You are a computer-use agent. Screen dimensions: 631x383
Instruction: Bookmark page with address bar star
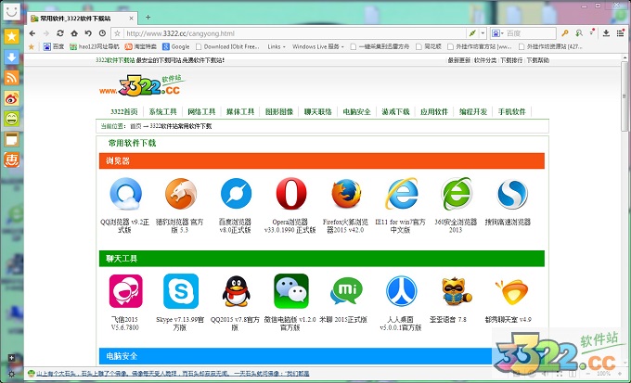tap(117, 33)
